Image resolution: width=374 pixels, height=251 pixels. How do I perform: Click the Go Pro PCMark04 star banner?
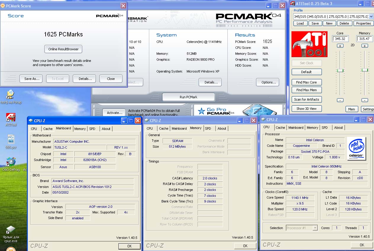238,110
